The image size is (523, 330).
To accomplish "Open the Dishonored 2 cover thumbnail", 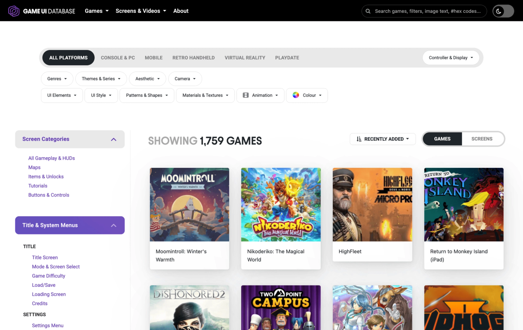I will click(x=189, y=308).
